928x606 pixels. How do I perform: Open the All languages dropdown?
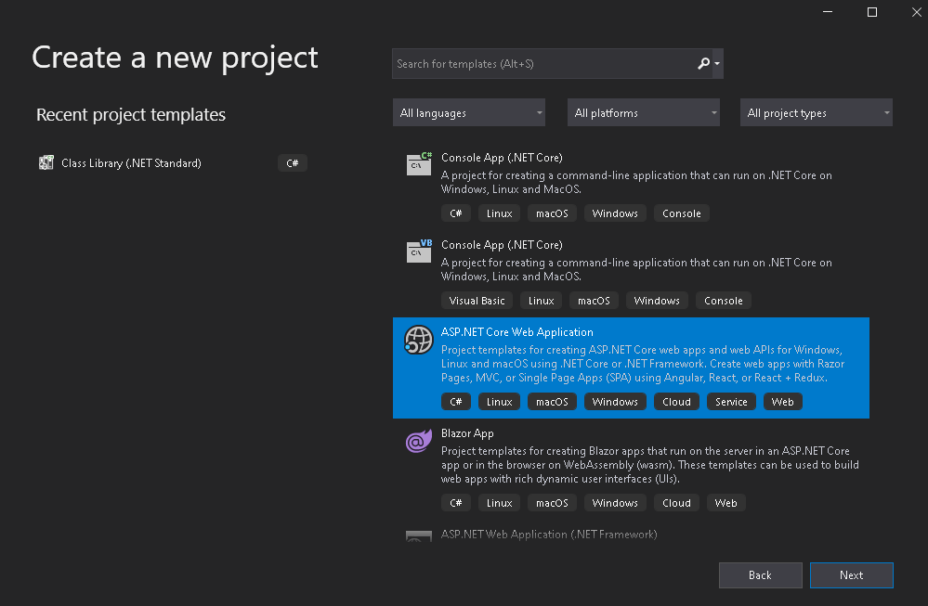pos(469,113)
